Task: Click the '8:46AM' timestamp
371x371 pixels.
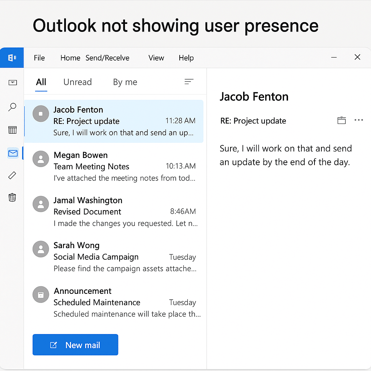Action: [183, 211]
